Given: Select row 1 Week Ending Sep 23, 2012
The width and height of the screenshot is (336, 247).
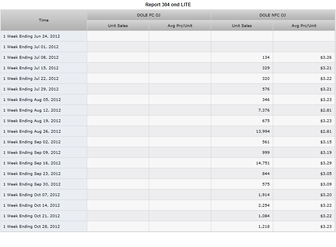Looking at the screenshot, I should (168, 173).
